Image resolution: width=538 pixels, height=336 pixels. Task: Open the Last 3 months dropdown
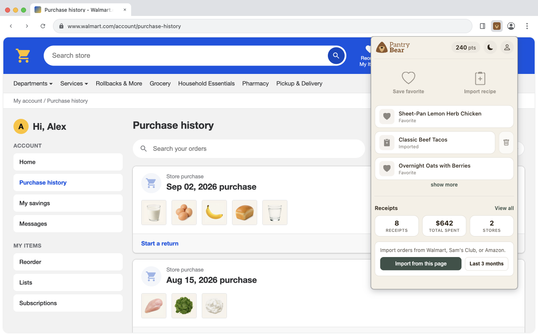(486, 264)
